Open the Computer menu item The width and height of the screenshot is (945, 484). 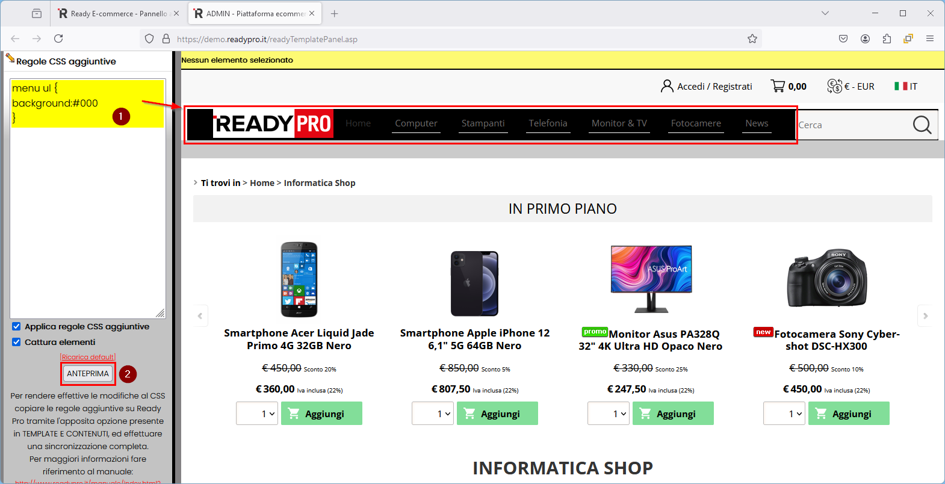[x=416, y=123]
